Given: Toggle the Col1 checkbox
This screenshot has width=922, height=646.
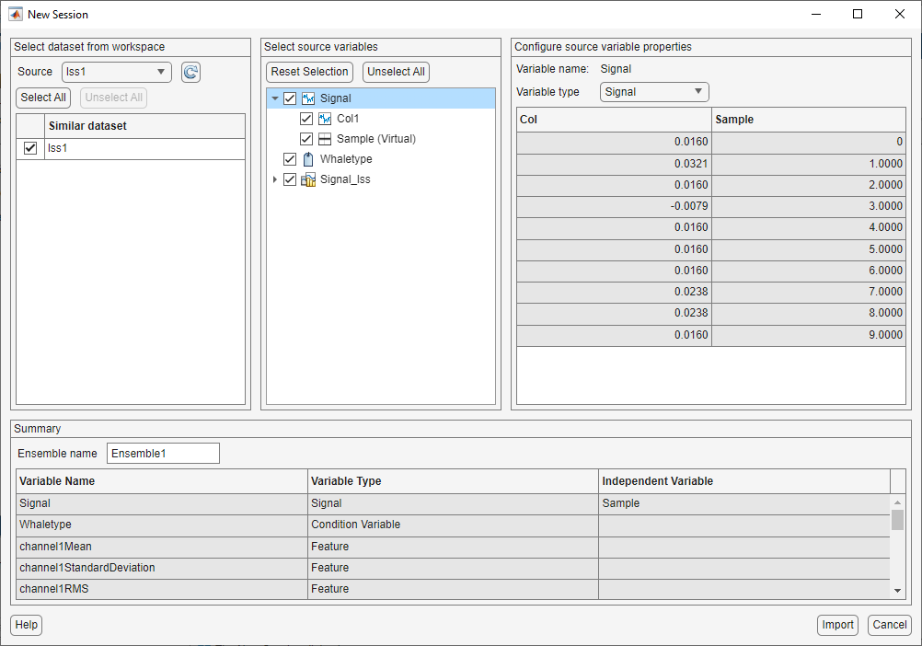Looking at the screenshot, I should click(306, 119).
